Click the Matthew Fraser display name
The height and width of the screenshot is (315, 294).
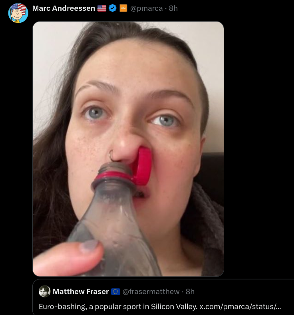(x=81, y=292)
